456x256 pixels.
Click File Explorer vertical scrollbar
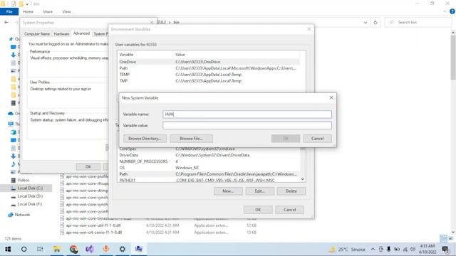pos(453,58)
